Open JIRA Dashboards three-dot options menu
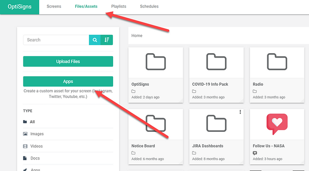 [x=240, y=112]
